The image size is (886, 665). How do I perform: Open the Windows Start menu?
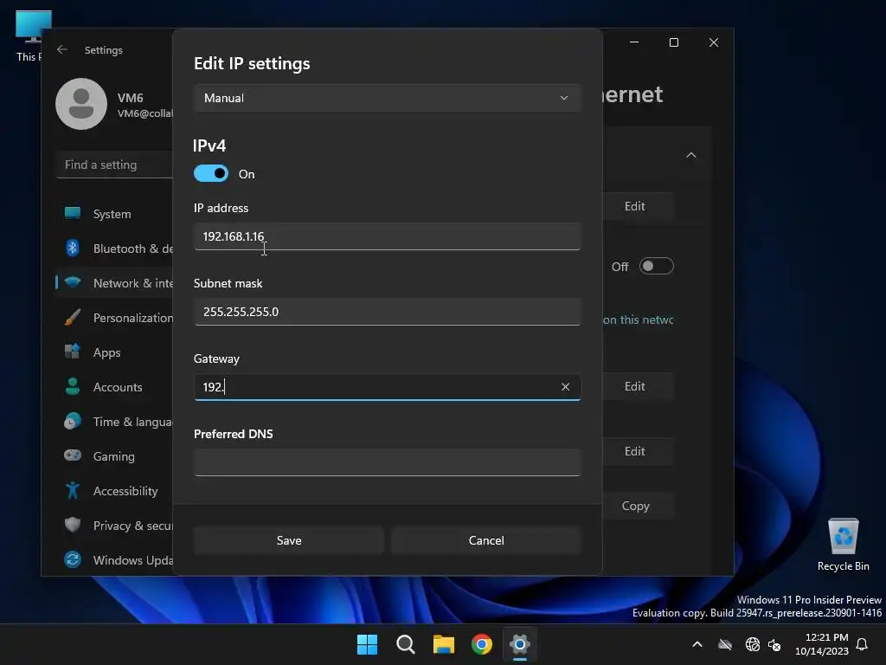[x=367, y=644]
